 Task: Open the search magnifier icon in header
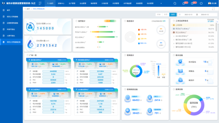[175, 3]
